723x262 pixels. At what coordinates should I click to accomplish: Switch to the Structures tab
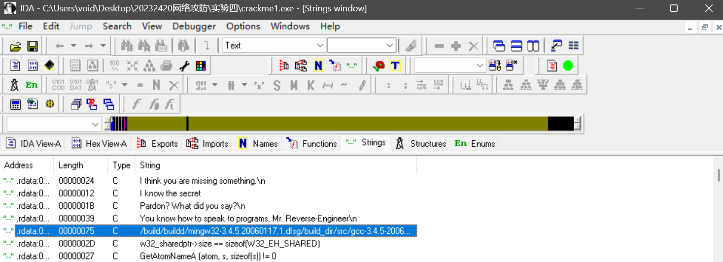(x=421, y=144)
